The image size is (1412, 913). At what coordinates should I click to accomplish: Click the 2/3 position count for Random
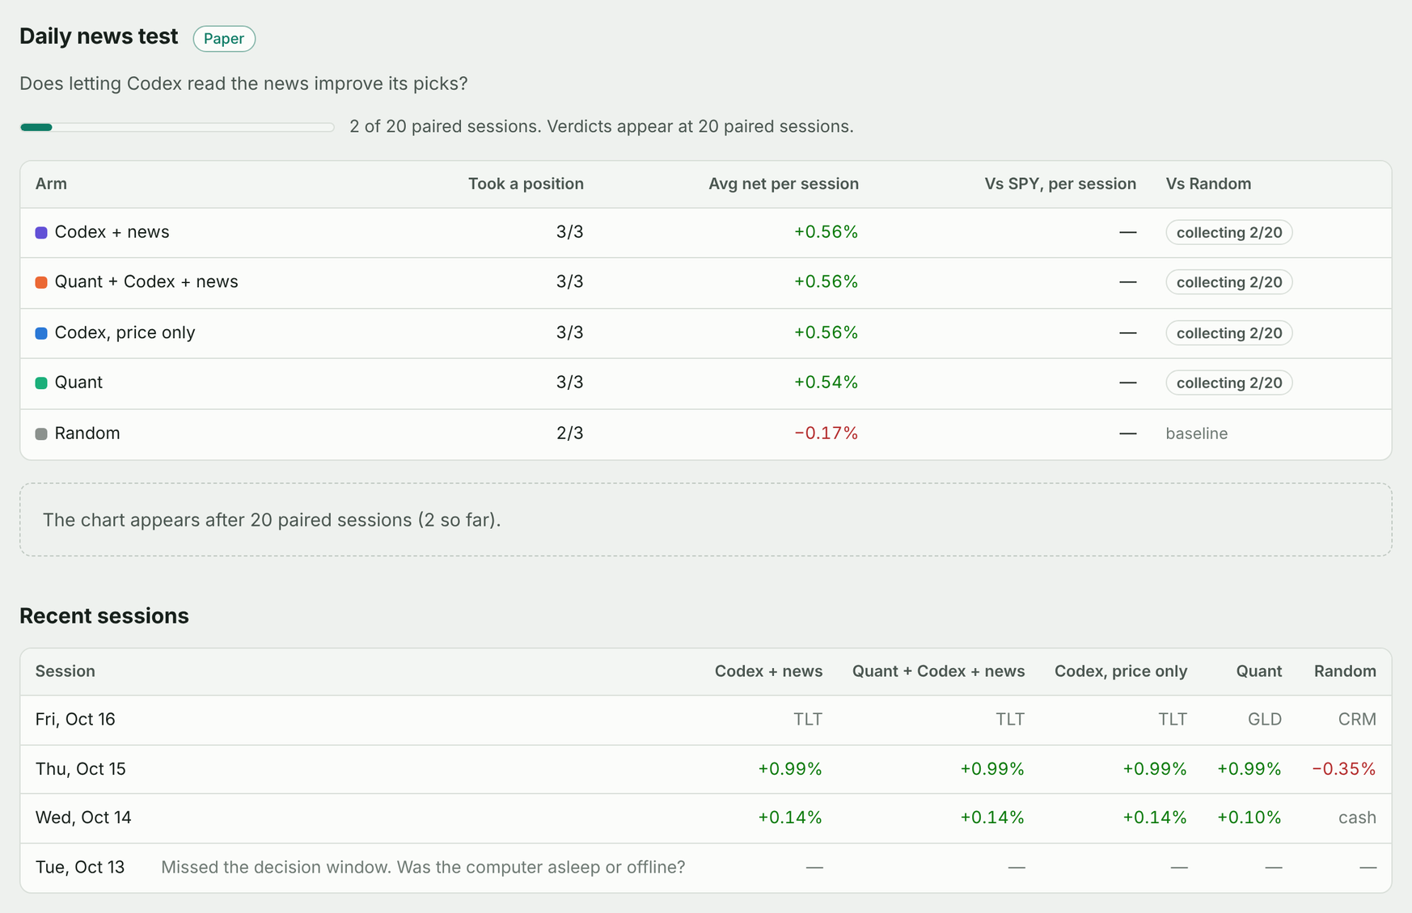click(x=570, y=433)
